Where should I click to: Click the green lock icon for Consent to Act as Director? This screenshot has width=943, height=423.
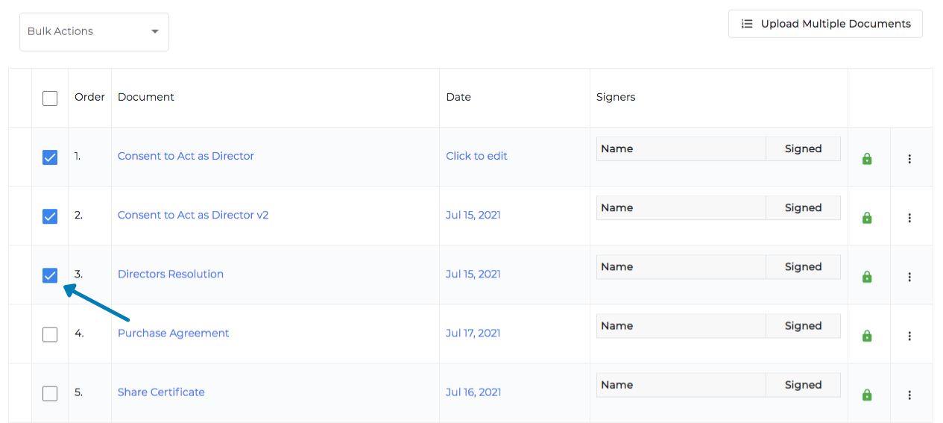coord(867,159)
